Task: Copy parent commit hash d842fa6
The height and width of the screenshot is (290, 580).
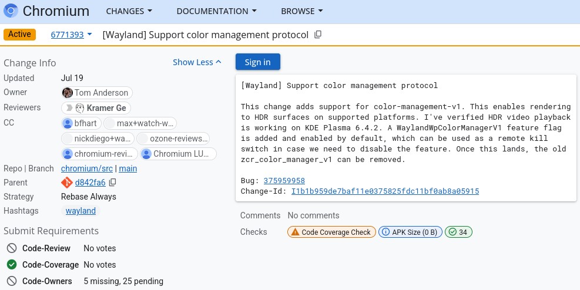Action: (113, 182)
